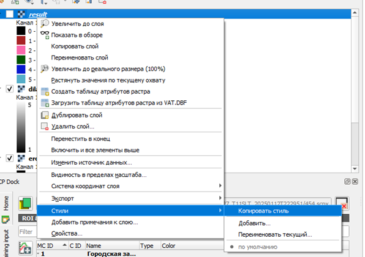Expand the Система координат слоя submenu arrow
The width and height of the screenshot is (365, 257).
click(x=220, y=185)
